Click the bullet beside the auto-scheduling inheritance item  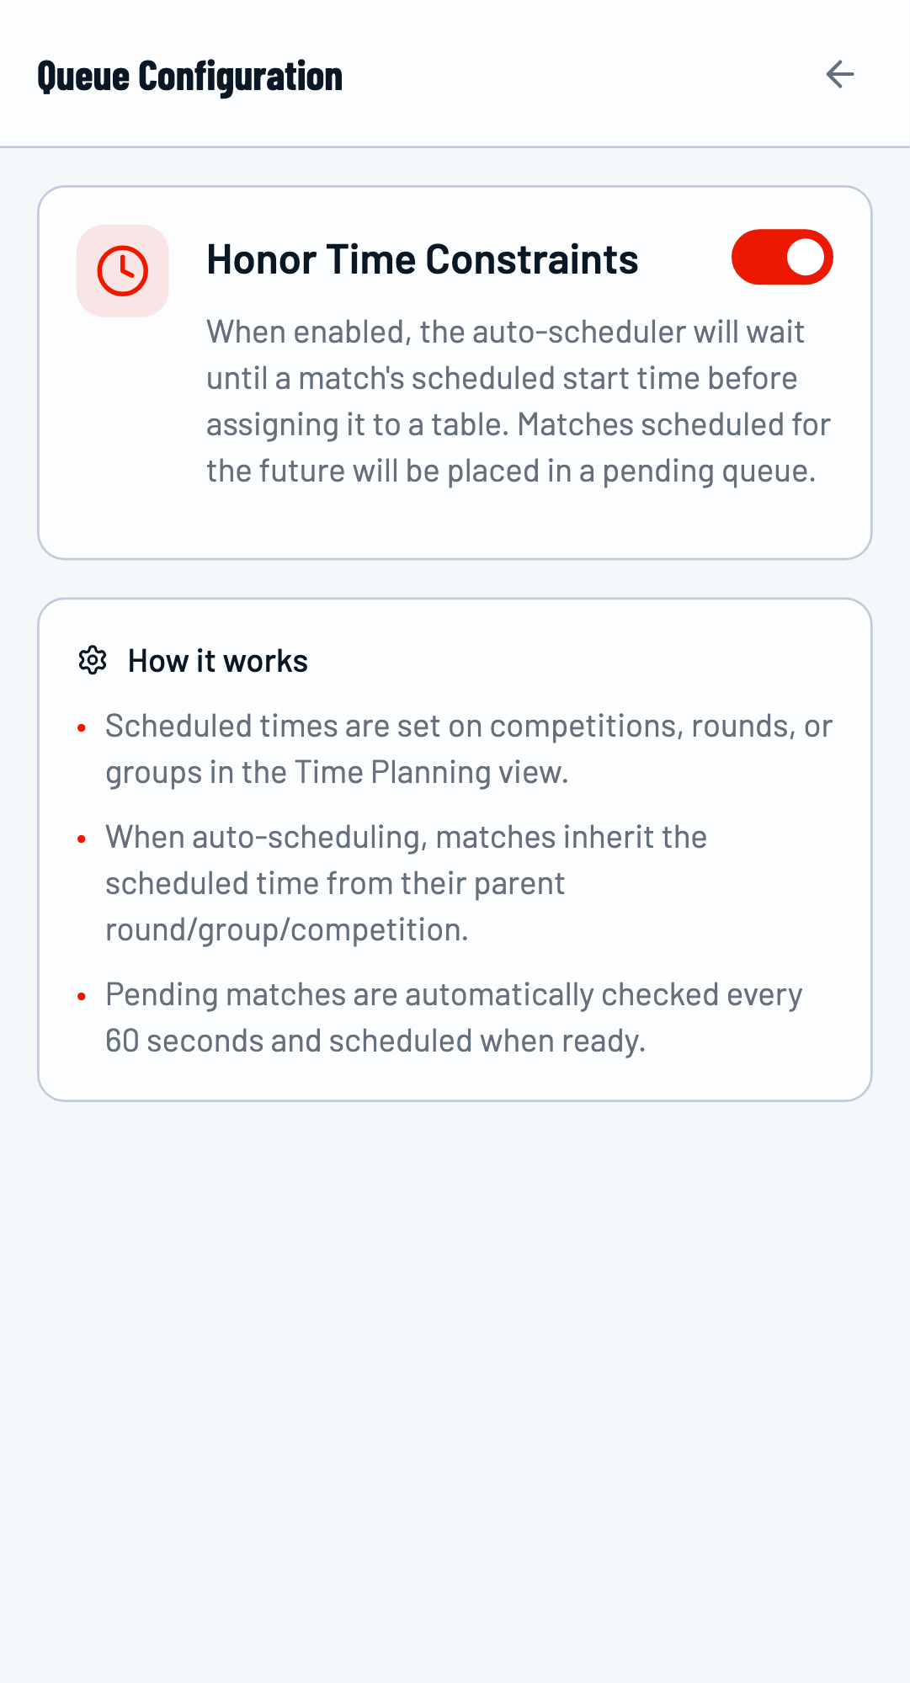(x=82, y=838)
